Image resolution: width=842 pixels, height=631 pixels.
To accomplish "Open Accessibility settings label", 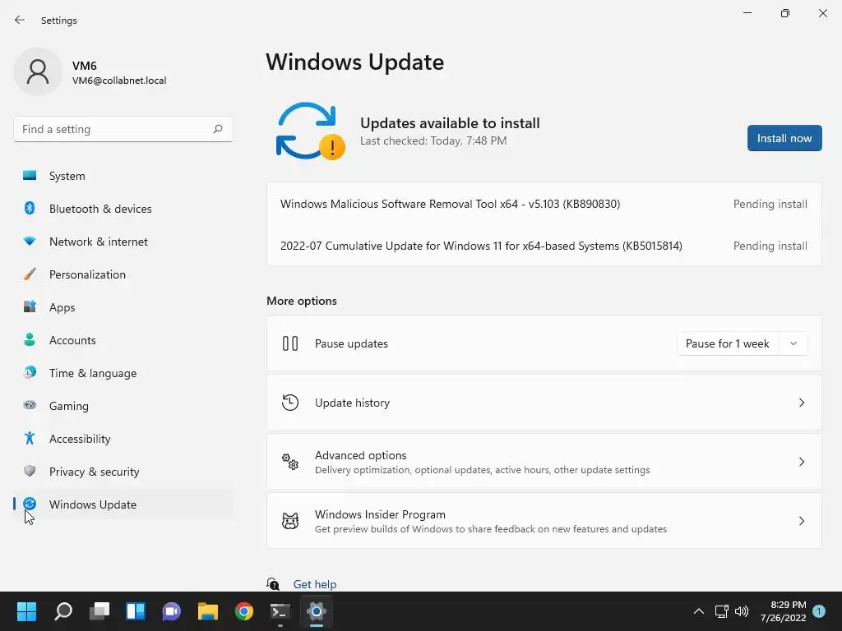I will click(80, 439).
